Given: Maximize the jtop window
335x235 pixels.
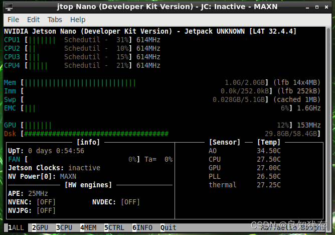Looking at the screenshot, I should tap(317, 7).
